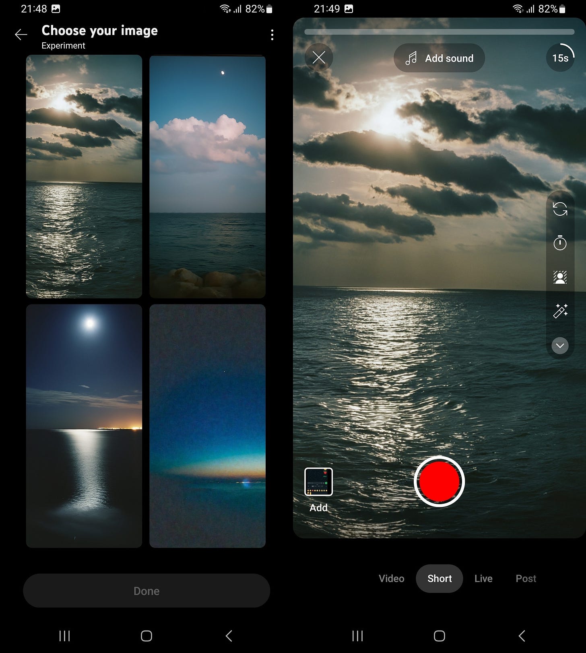Tap system back on right phone
The height and width of the screenshot is (653, 586).
522,636
